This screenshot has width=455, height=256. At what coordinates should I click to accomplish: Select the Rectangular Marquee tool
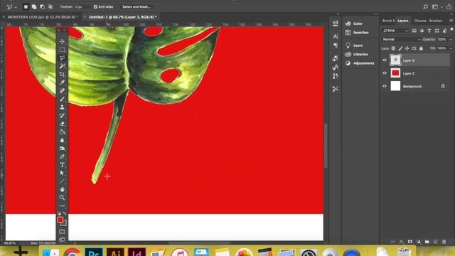click(62, 50)
